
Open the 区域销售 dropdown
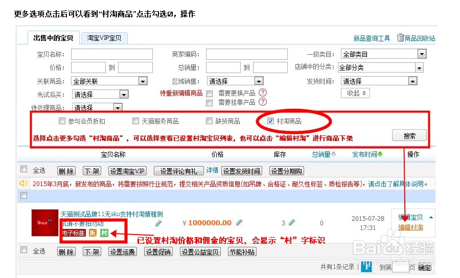point(235,81)
